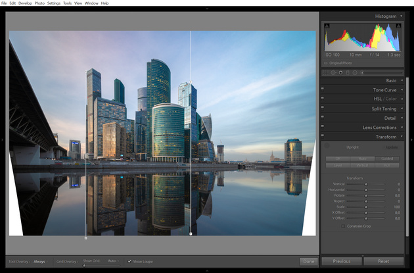
Task: Expand the Split Toning panel
Action: 402,109
